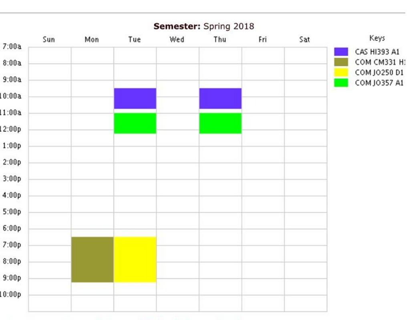Select the Thursday green class block
The width and height of the screenshot is (410, 320).
[220, 123]
